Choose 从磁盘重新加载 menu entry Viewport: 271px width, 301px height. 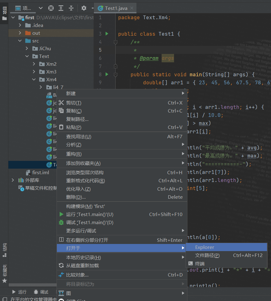tap(122, 265)
